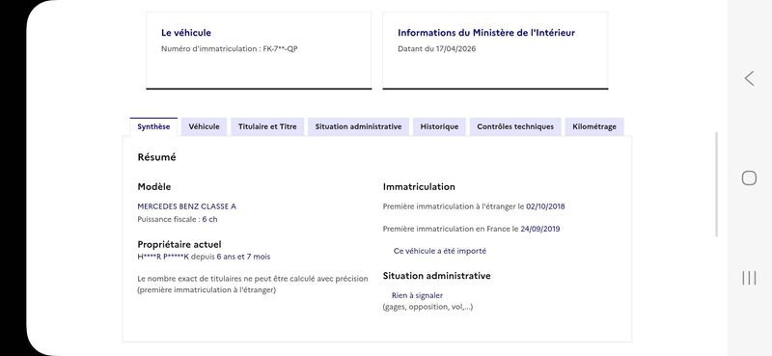Tap the Android home button icon

[x=749, y=178]
